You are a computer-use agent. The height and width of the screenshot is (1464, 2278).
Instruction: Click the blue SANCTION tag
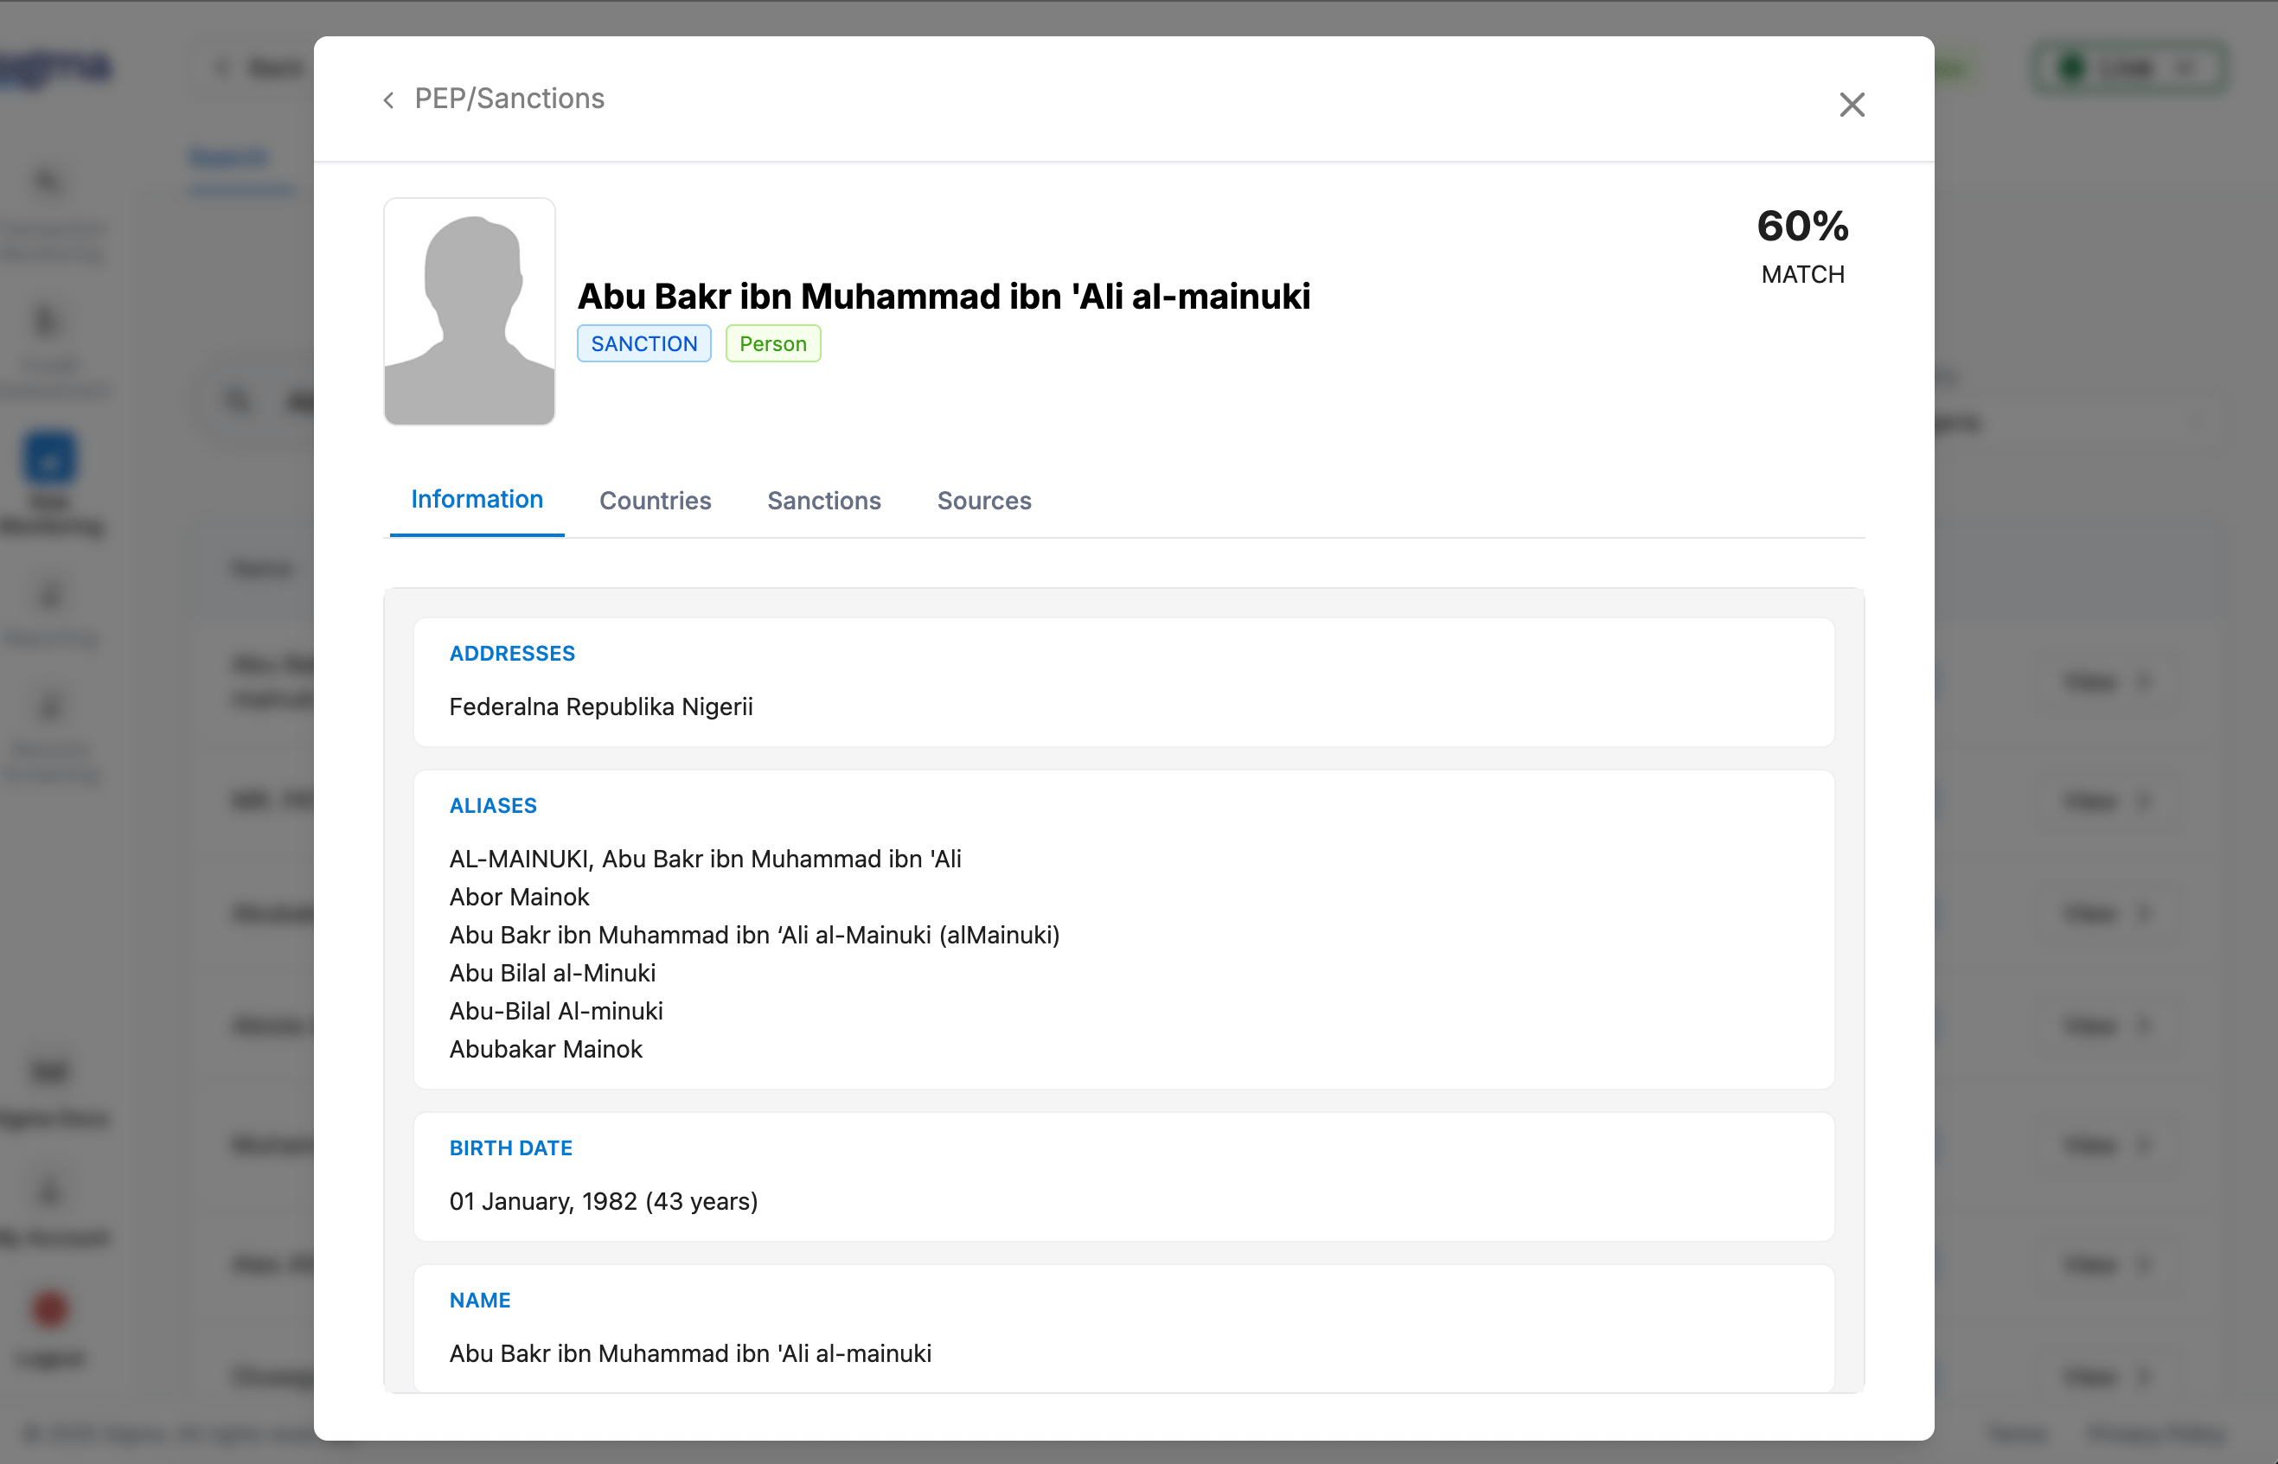pos(643,344)
